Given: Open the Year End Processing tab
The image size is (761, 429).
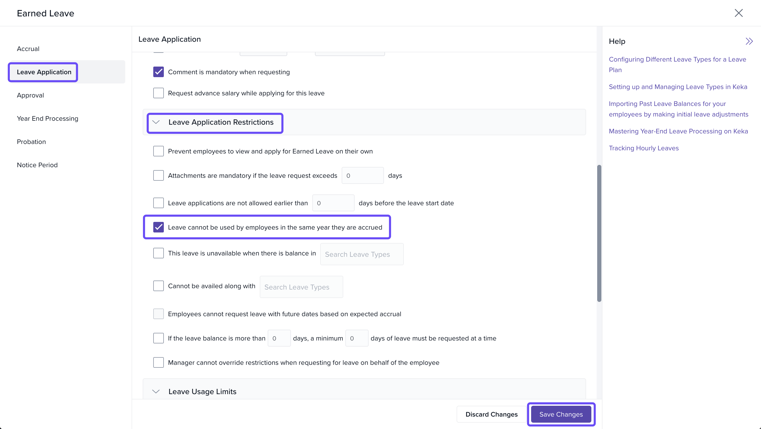Looking at the screenshot, I should pos(48,118).
